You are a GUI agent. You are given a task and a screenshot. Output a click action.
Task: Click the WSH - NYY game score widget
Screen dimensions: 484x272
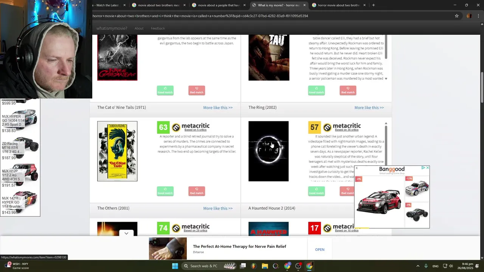point(16,266)
